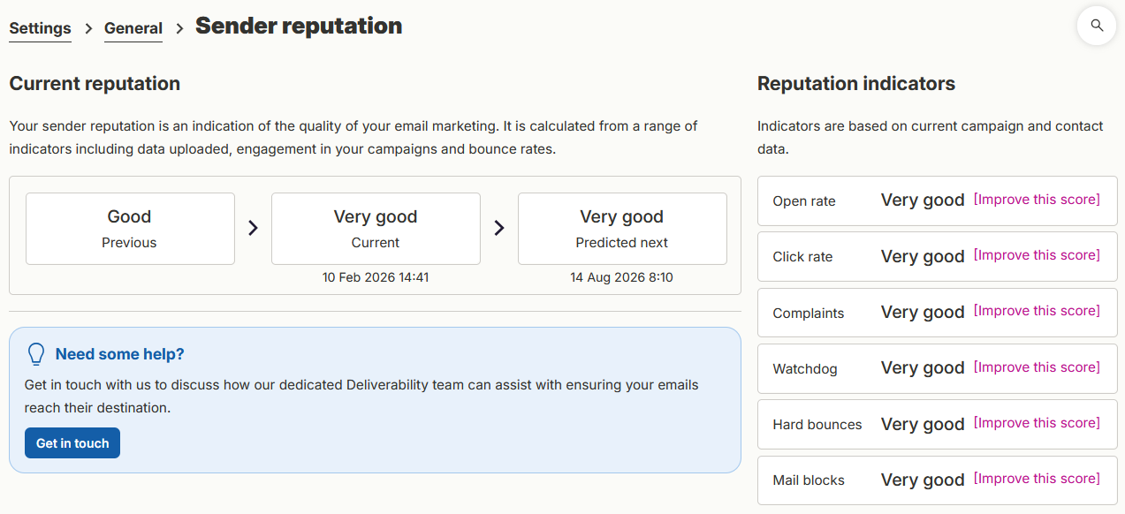This screenshot has height=514, width=1125.
Task: Improve this score for Complaints
Action: (x=1037, y=311)
